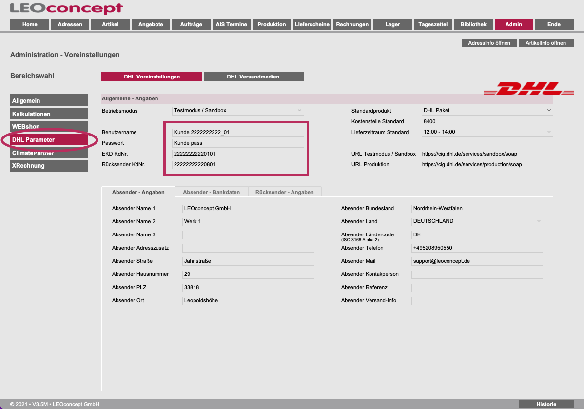Open the WEBshop section
Screen dimensions: 584x409
pos(49,126)
